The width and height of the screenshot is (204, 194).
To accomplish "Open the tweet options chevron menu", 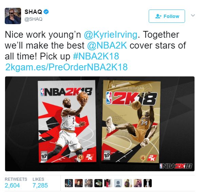I will [x=193, y=16].
